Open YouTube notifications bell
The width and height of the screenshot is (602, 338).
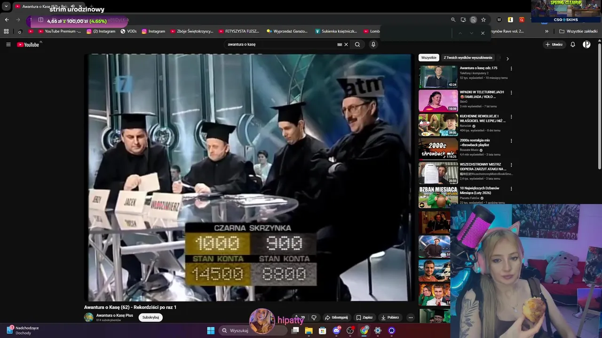point(573,45)
